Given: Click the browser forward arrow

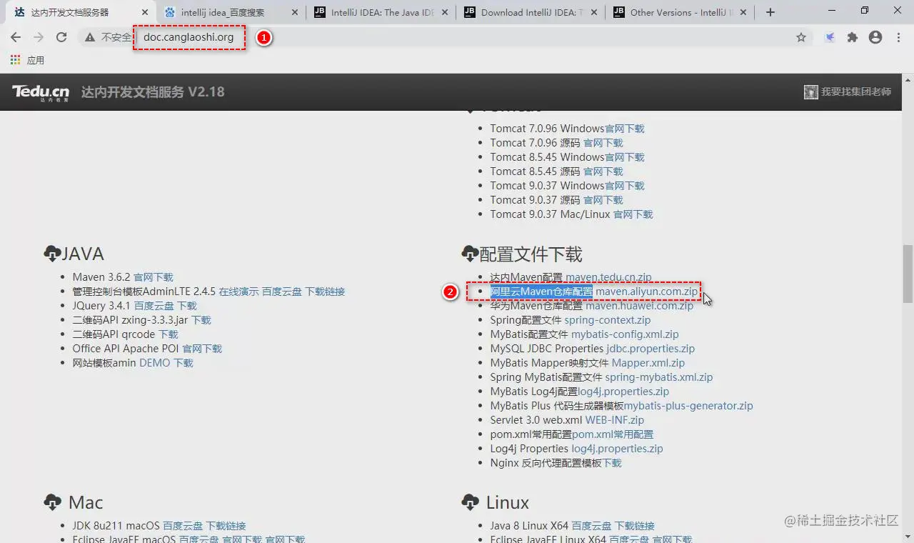Looking at the screenshot, I should coord(39,37).
